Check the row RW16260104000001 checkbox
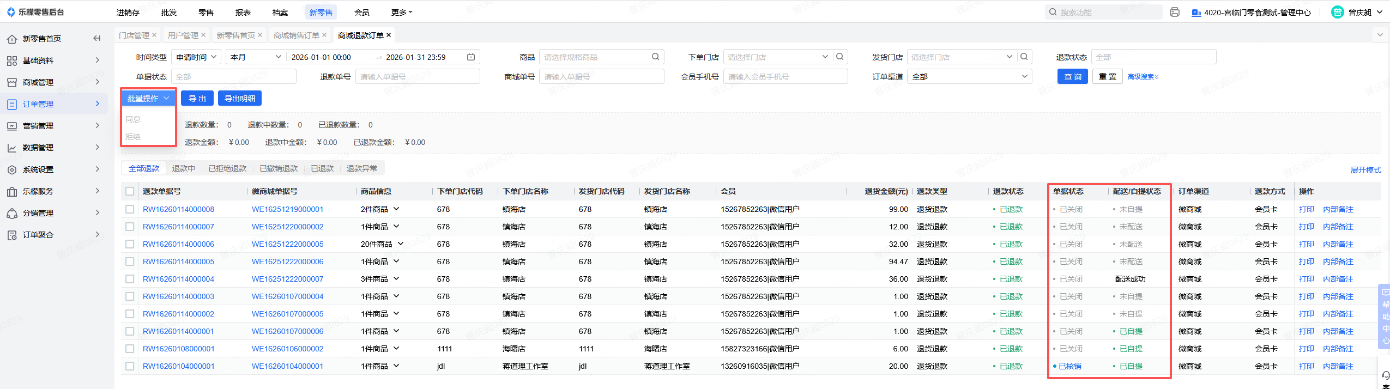1390x389 pixels. tap(130, 366)
